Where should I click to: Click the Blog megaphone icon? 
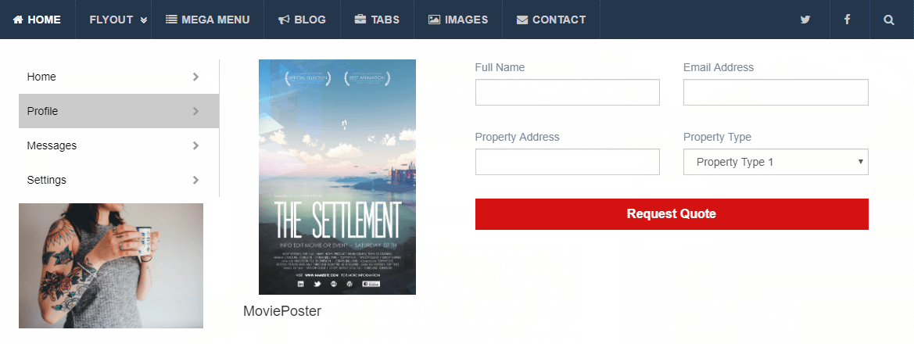284,20
